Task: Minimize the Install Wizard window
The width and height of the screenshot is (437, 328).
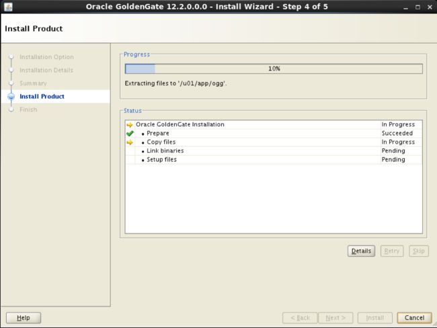Action: pyautogui.click(x=406, y=7)
